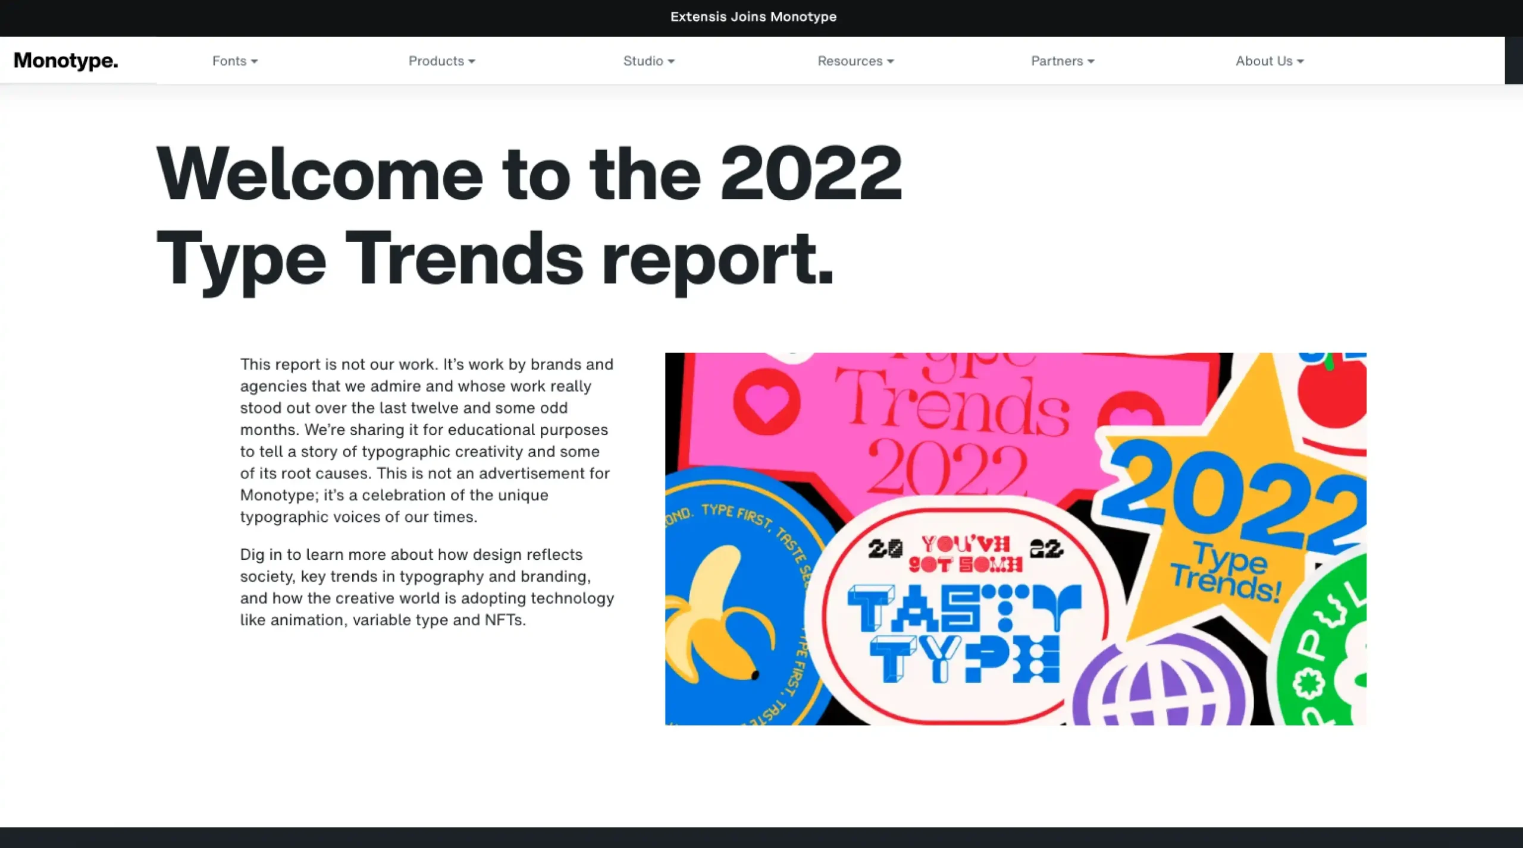Open the Studio dropdown
Screen dimensions: 1523x848
[x=648, y=61]
